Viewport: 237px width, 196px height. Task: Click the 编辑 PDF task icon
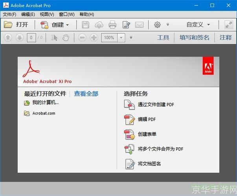pyautogui.click(x=129, y=120)
